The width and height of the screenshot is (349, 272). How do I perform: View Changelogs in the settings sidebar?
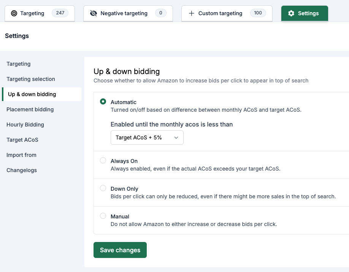pyautogui.click(x=22, y=170)
